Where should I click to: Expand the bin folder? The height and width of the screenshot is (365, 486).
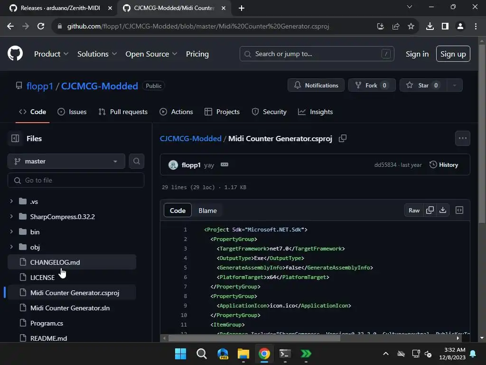pos(11,231)
